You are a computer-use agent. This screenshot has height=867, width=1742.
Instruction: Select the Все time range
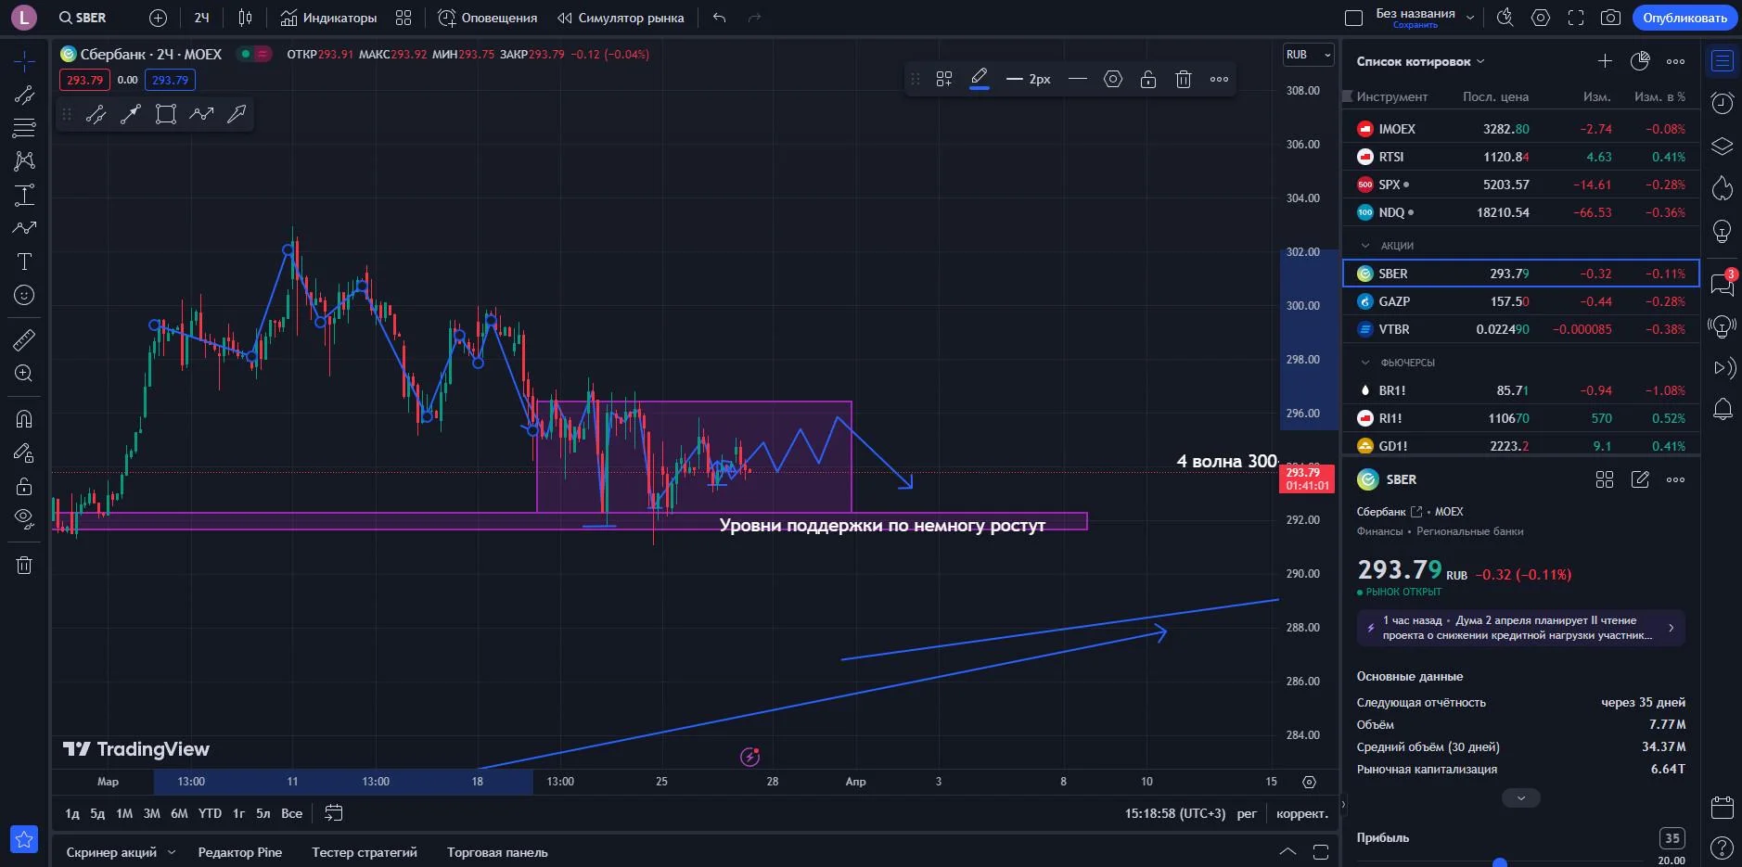[291, 813]
